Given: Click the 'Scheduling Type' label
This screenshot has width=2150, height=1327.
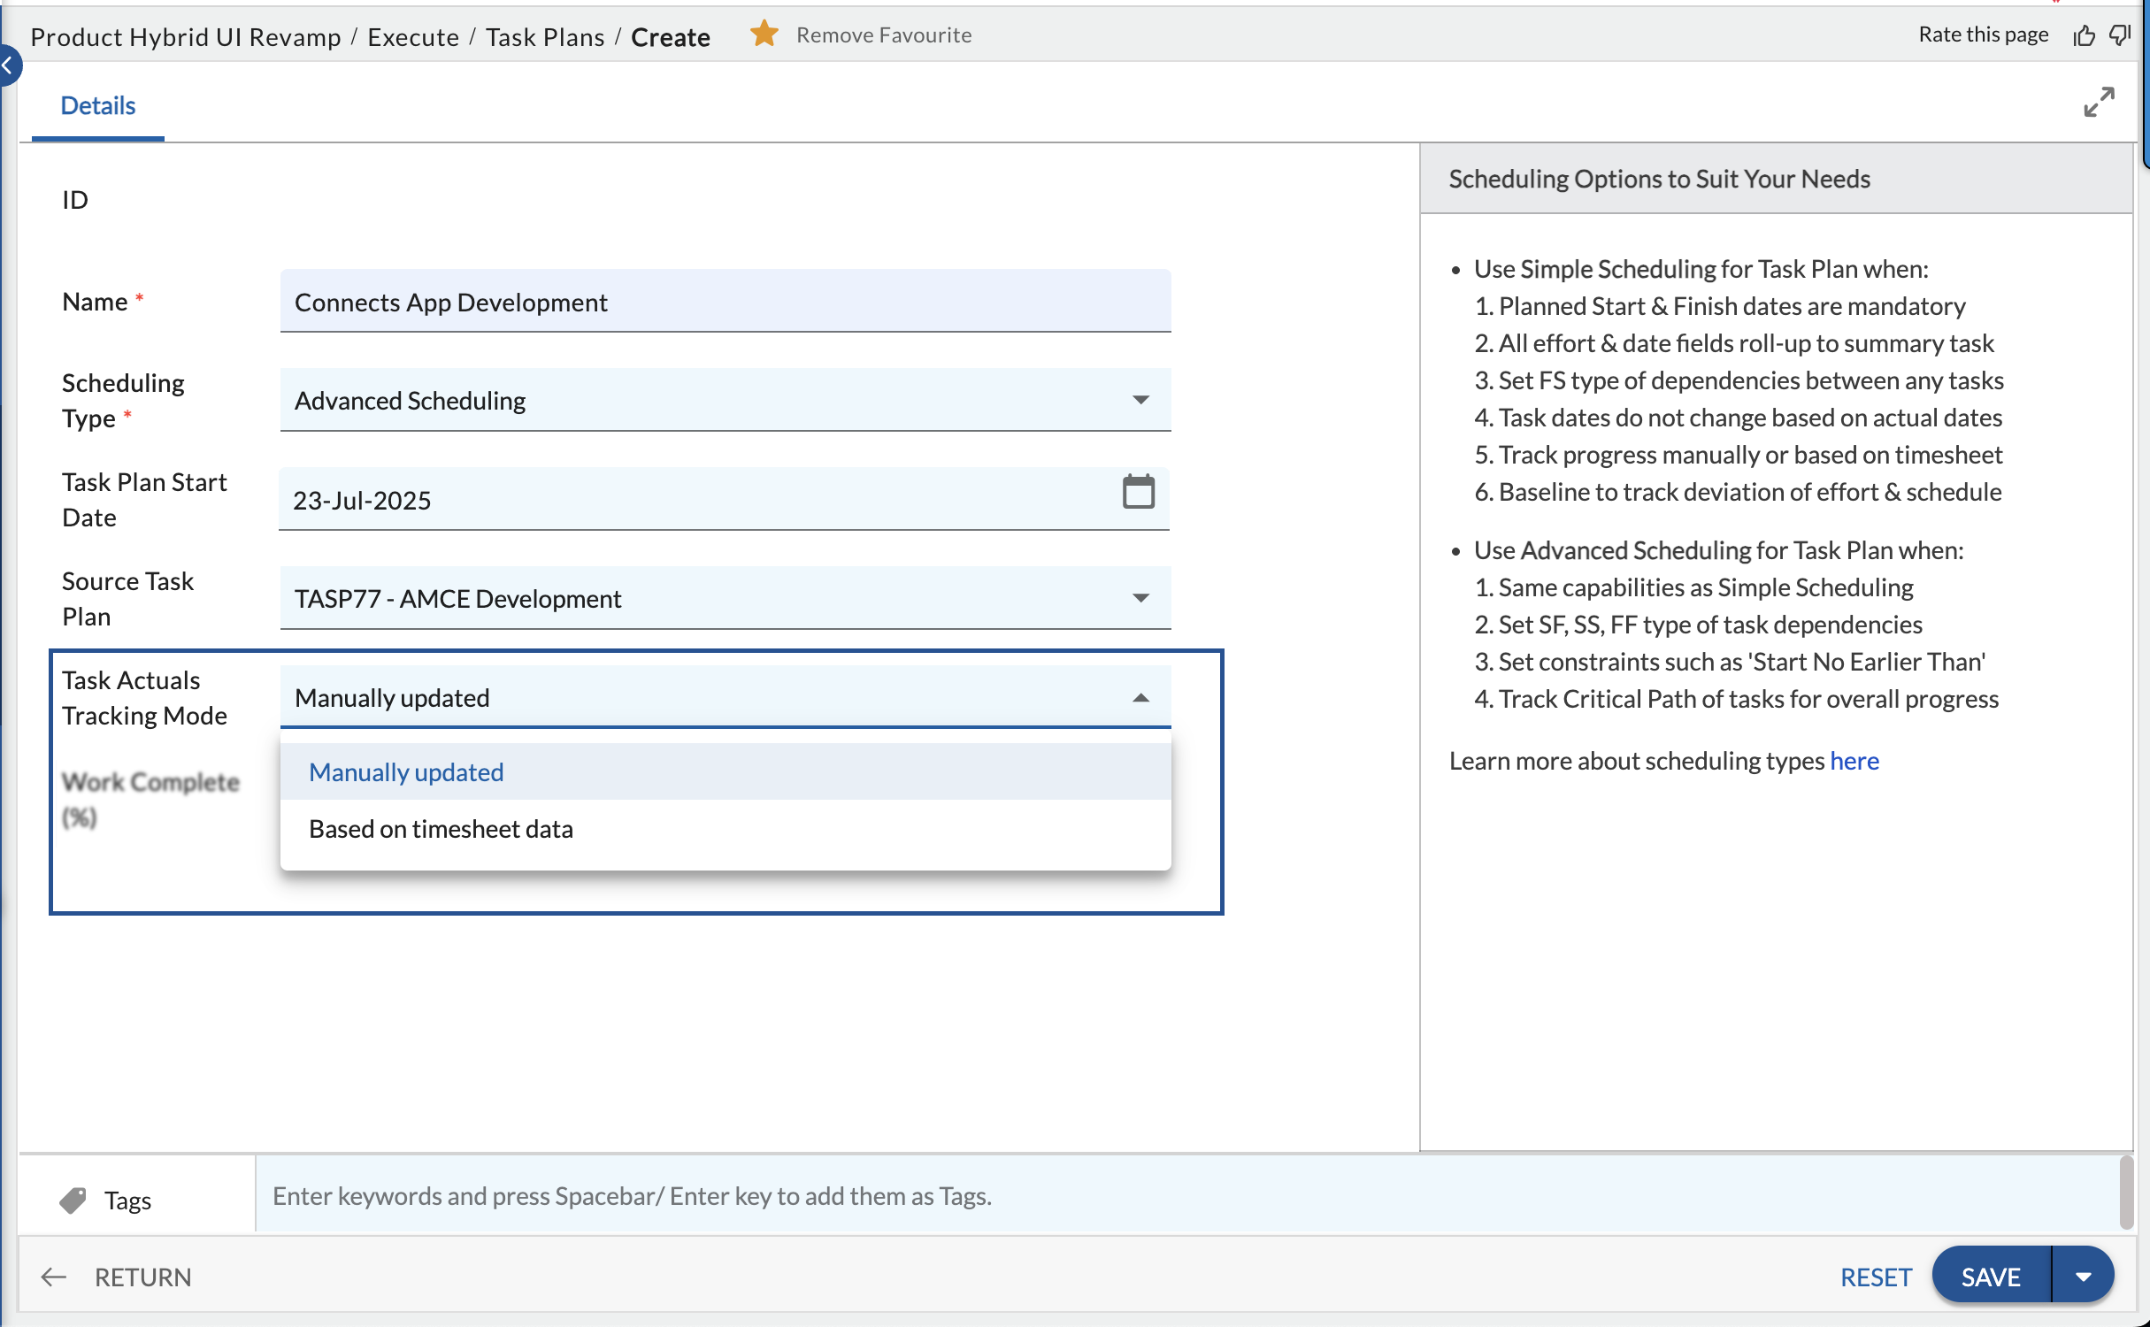Looking at the screenshot, I should click(123, 400).
